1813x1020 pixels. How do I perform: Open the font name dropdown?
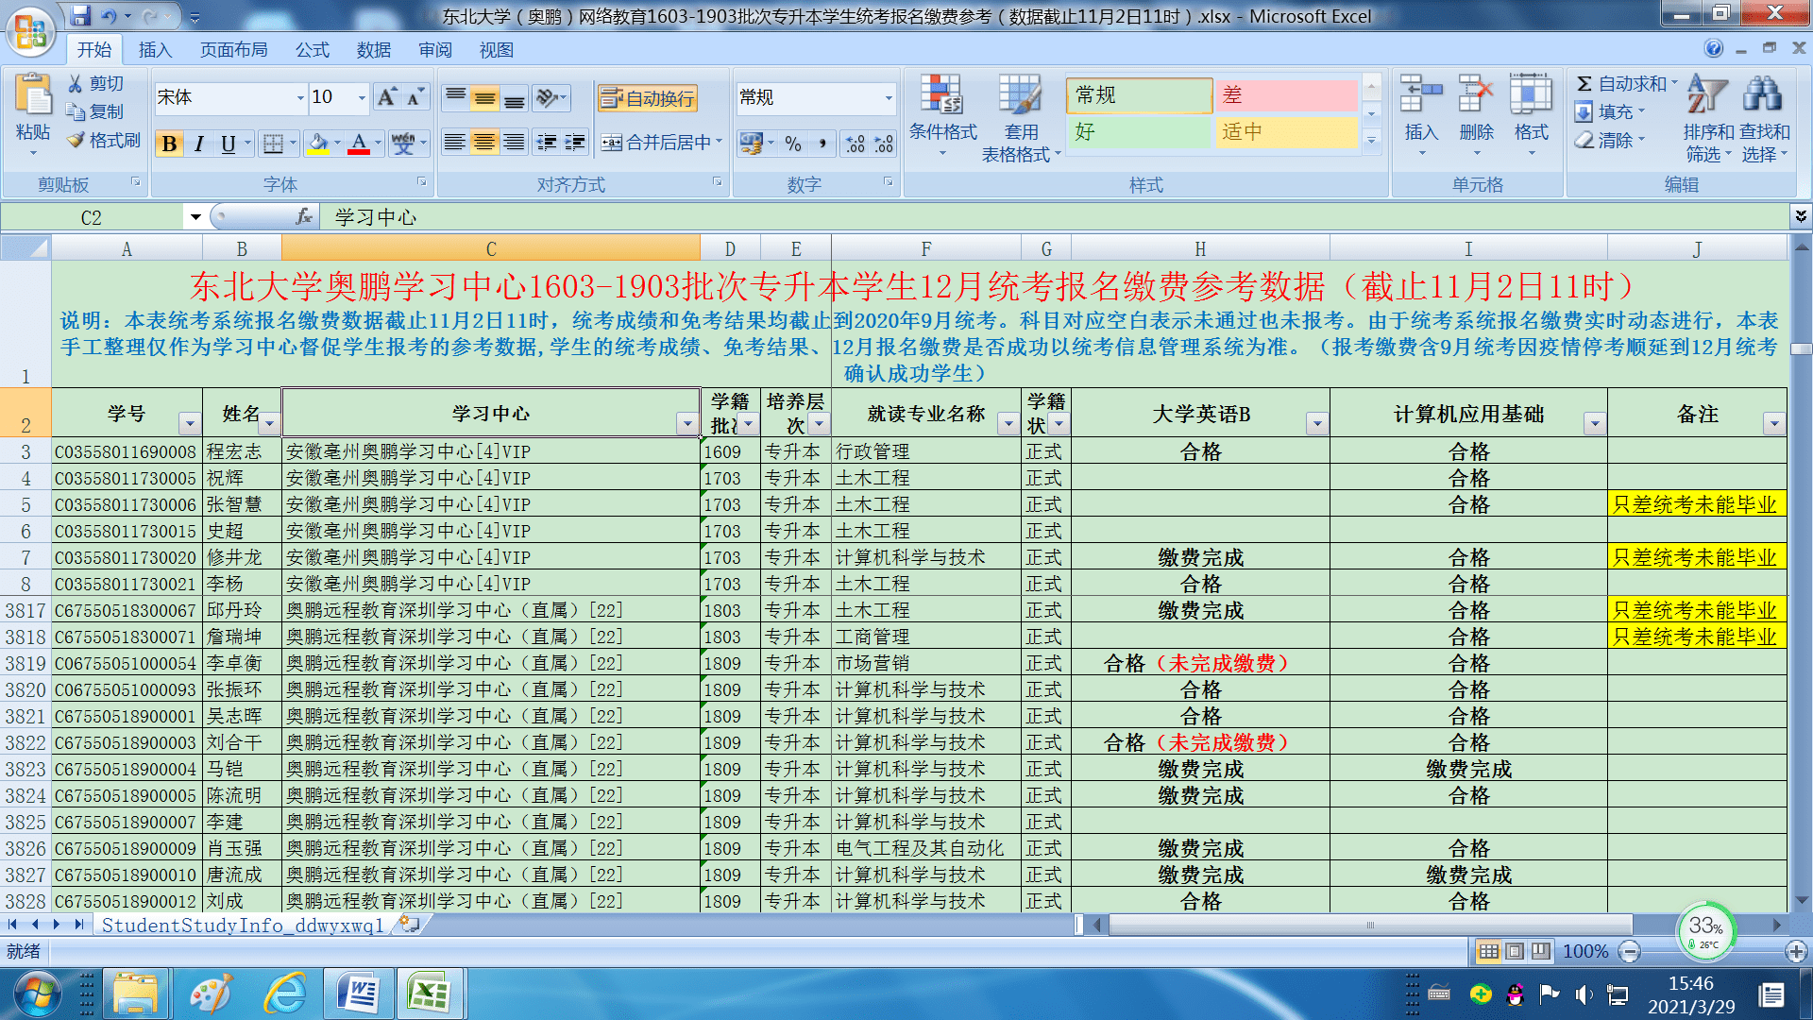[x=300, y=97]
